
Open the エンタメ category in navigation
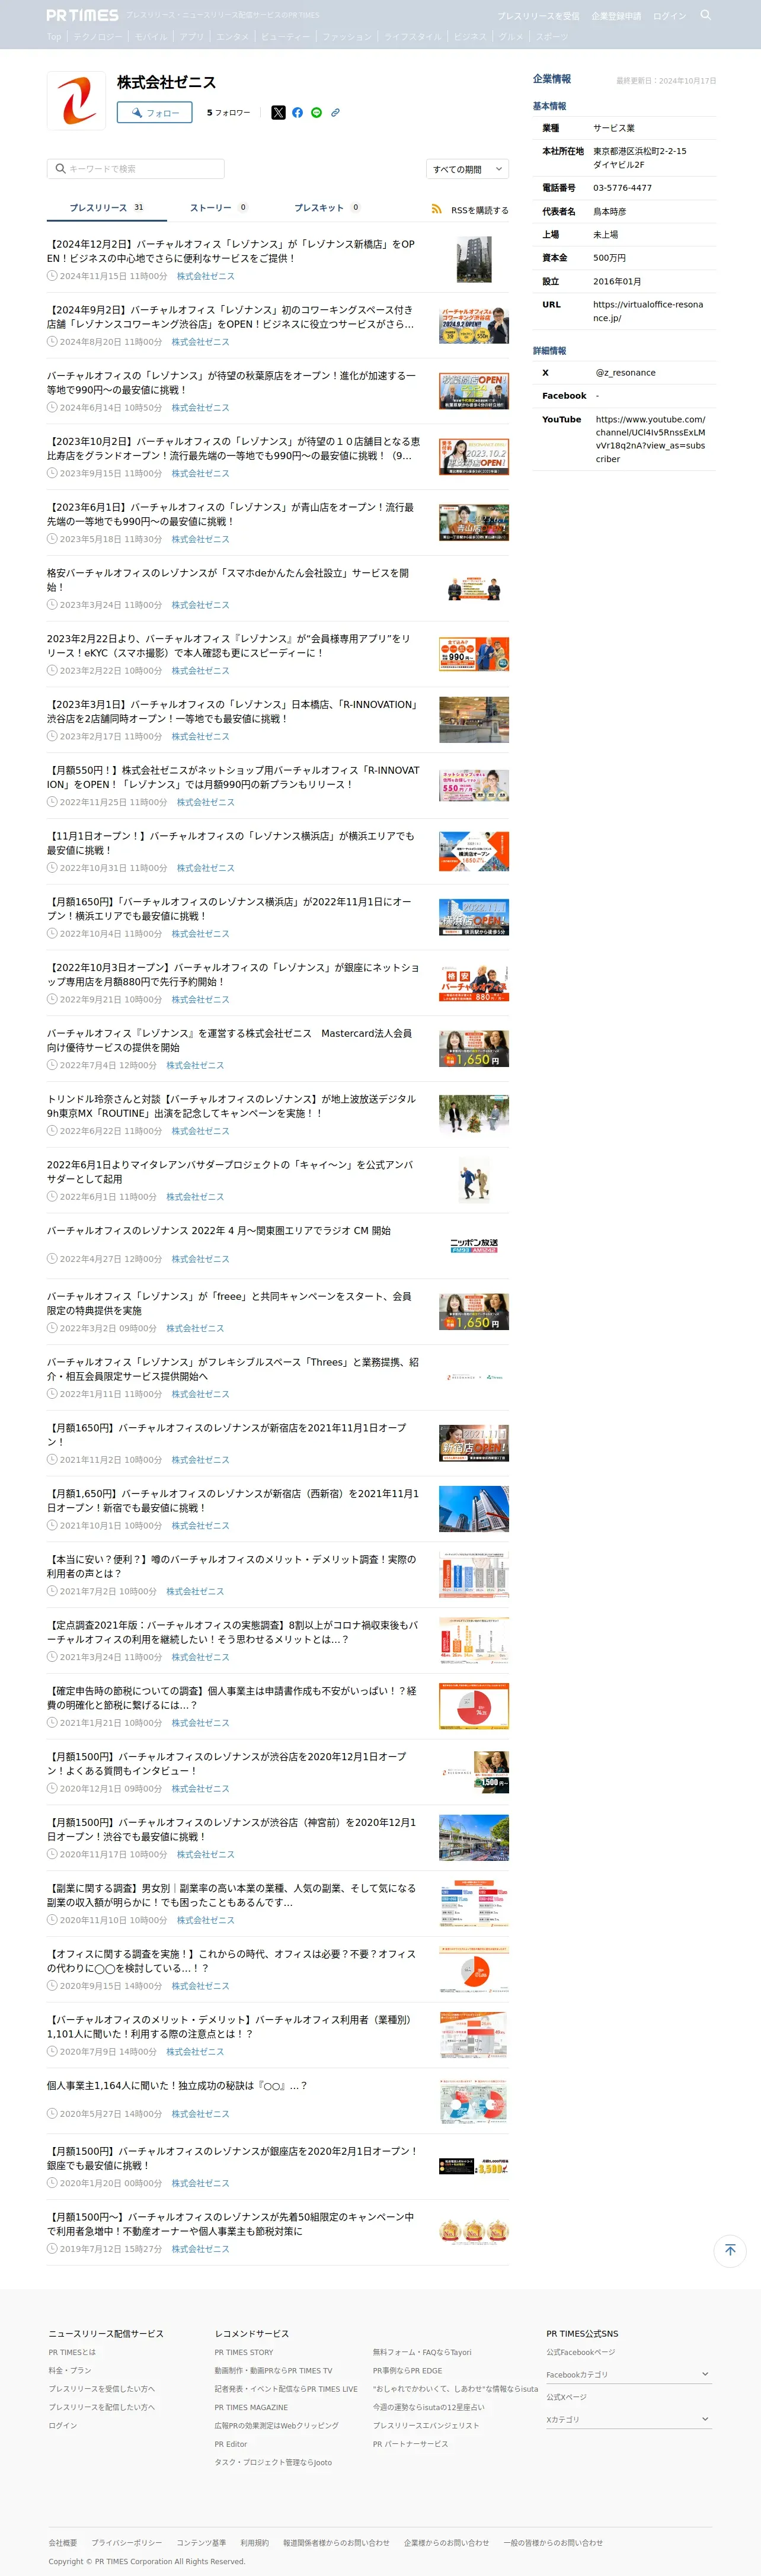tap(233, 37)
